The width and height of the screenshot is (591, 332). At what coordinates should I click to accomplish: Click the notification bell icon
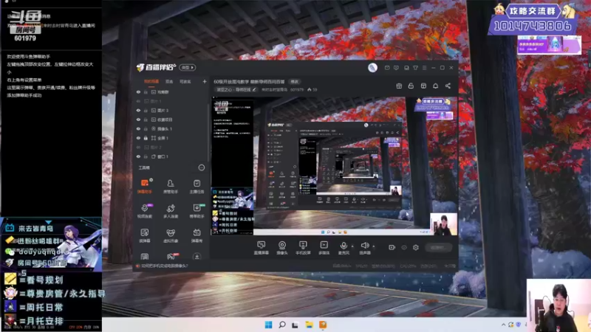pos(435,86)
